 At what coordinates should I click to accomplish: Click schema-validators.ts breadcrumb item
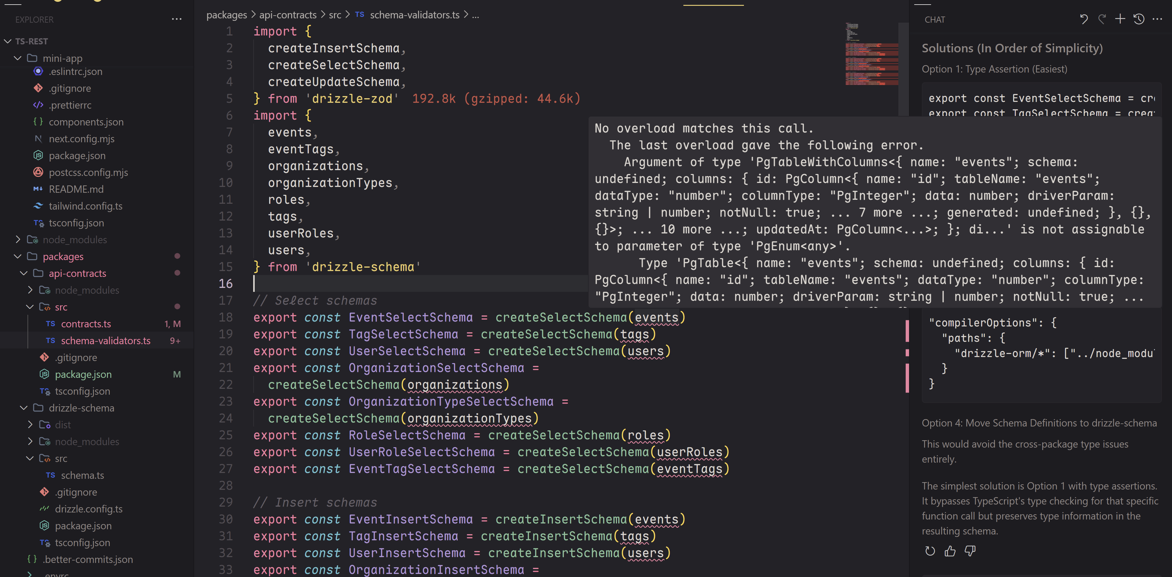pos(415,15)
